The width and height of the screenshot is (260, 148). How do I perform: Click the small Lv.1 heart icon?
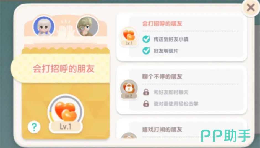(129, 37)
